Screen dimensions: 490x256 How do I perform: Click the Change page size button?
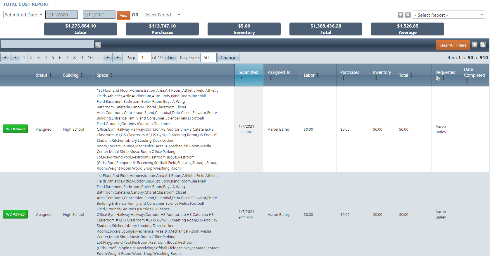pos(228,58)
